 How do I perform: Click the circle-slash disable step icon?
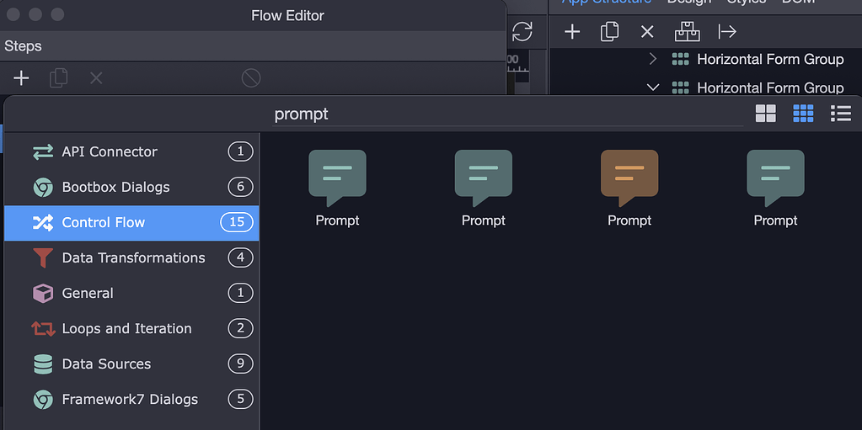coord(251,78)
